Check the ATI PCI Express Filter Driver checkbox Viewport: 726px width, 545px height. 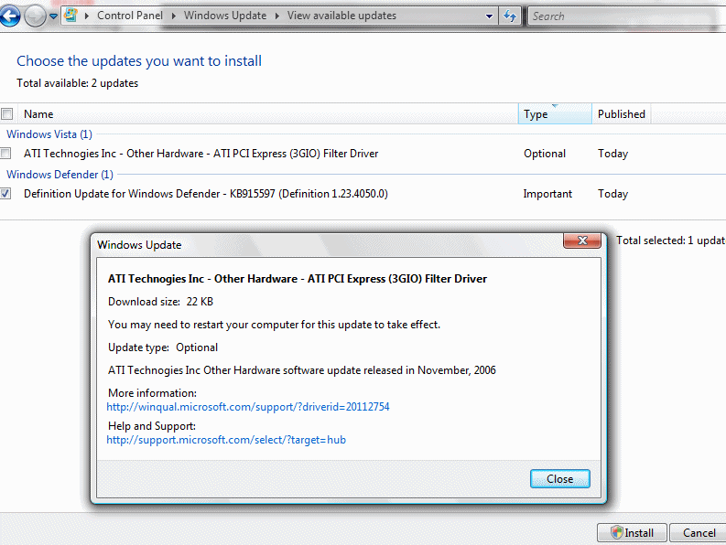click(7, 154)
